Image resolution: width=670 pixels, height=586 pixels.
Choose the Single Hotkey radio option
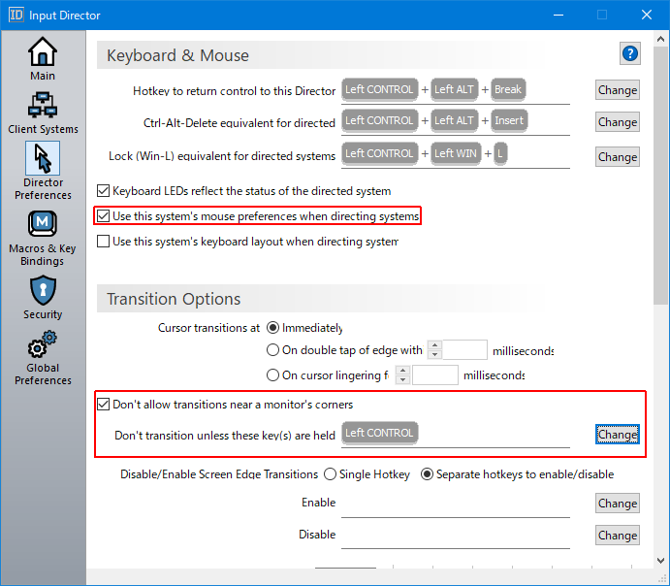(x=331, y=474)
